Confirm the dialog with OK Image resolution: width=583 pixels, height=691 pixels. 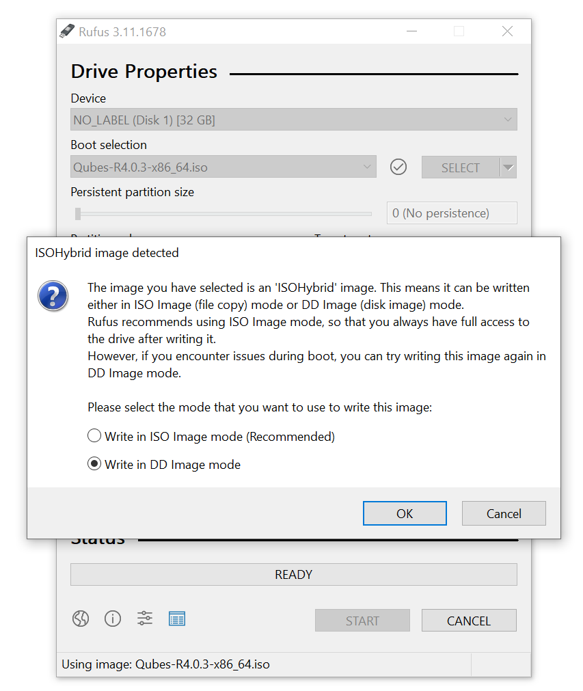(x=405, y=513)
